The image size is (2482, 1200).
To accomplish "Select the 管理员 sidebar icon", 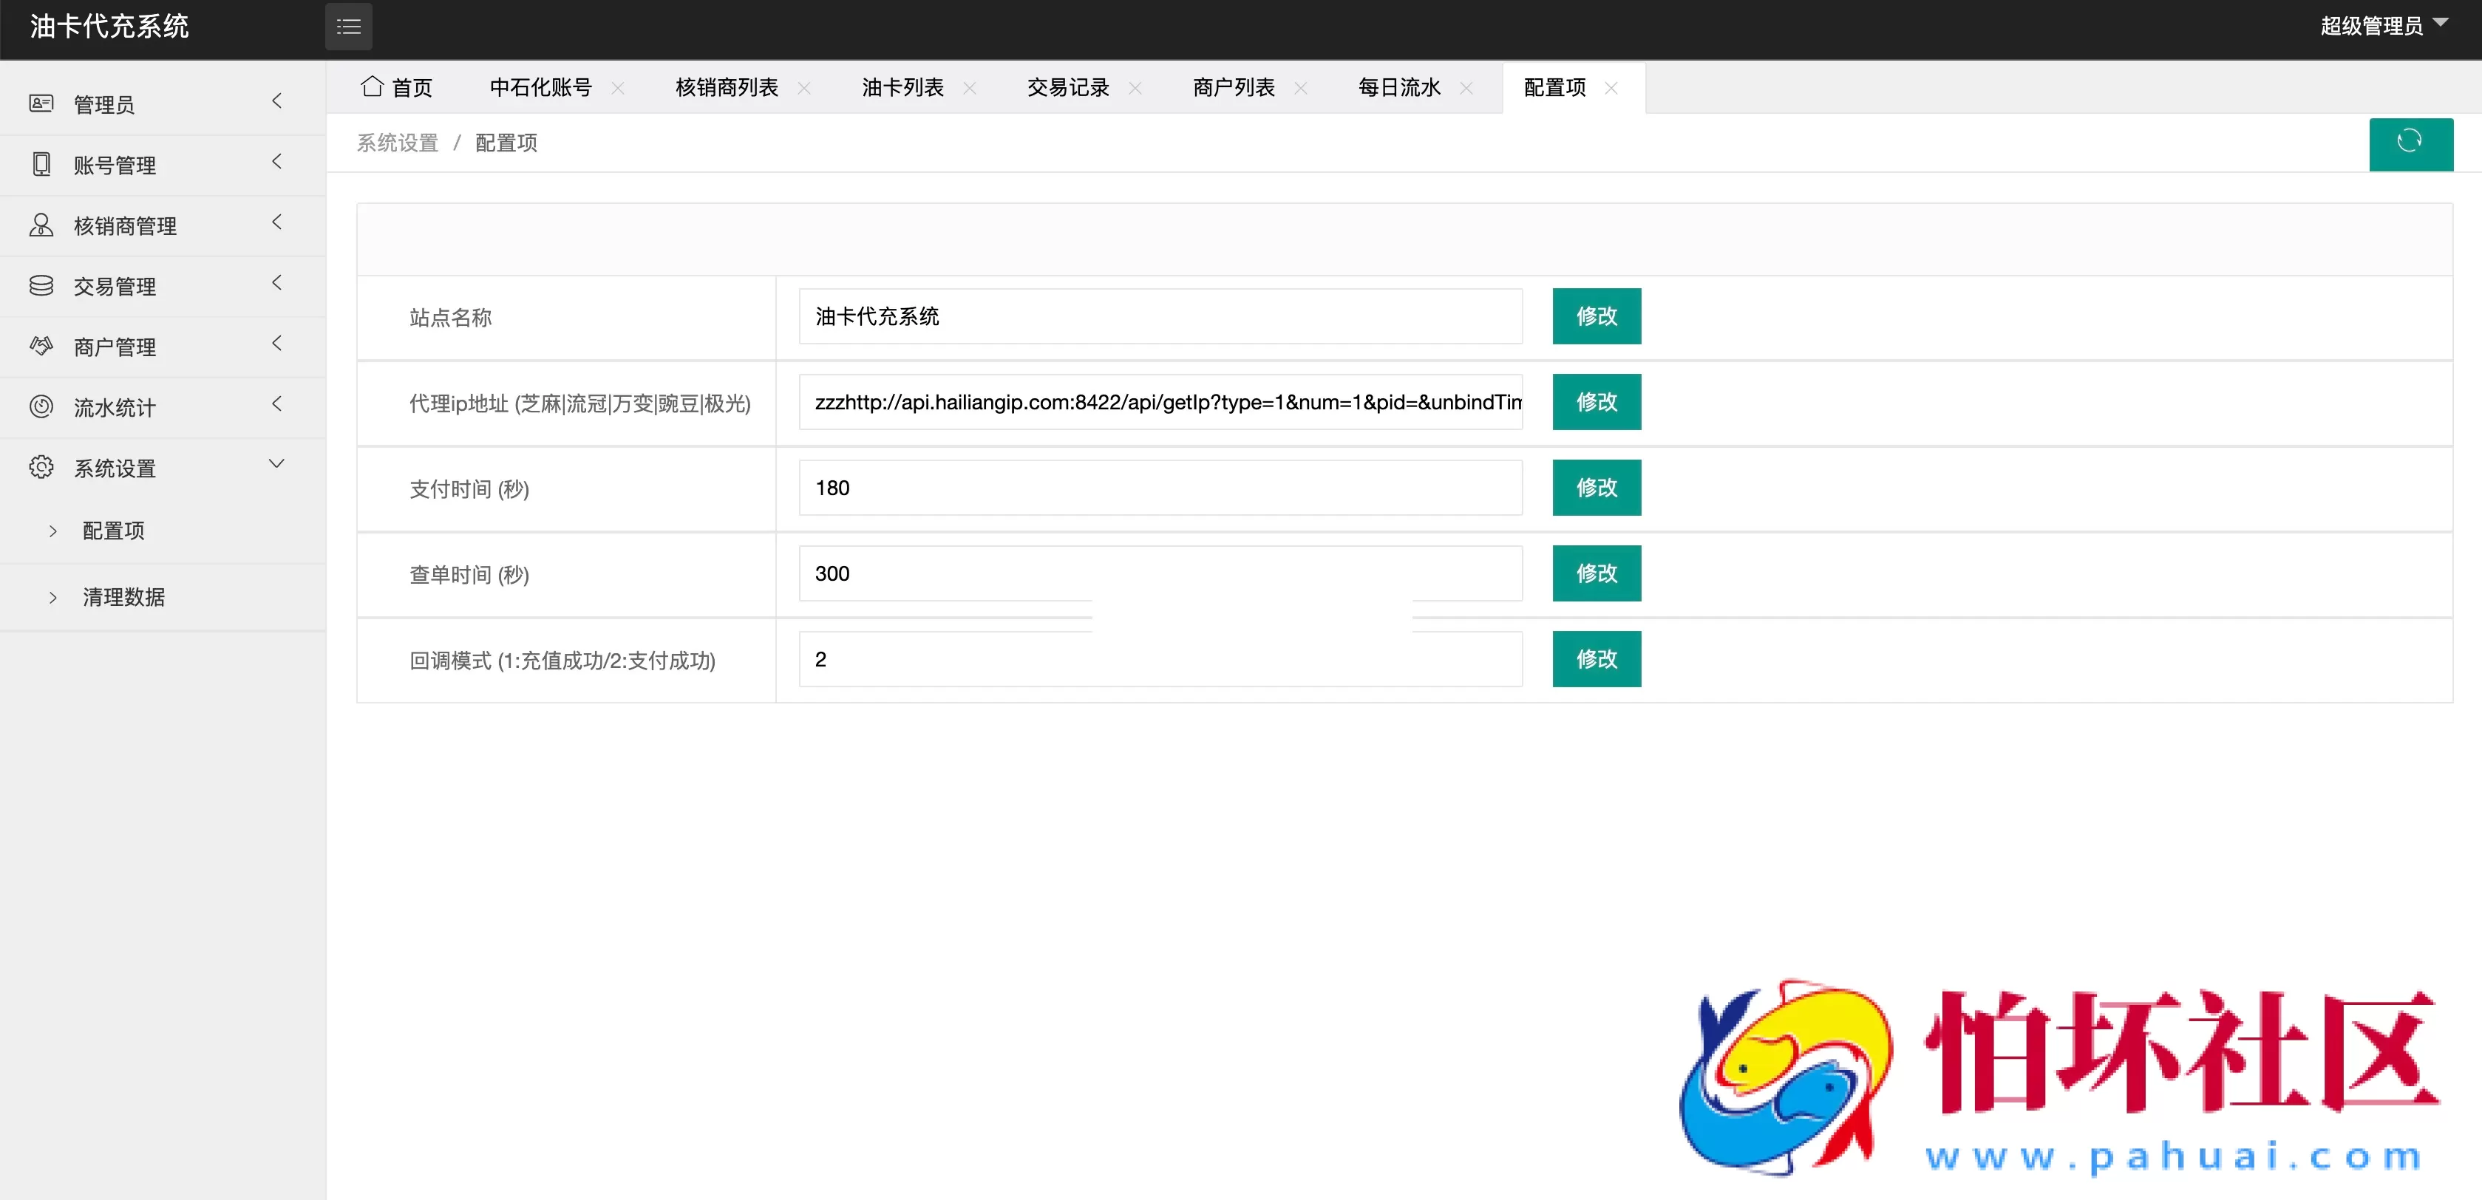I will [x=41, y=104].
